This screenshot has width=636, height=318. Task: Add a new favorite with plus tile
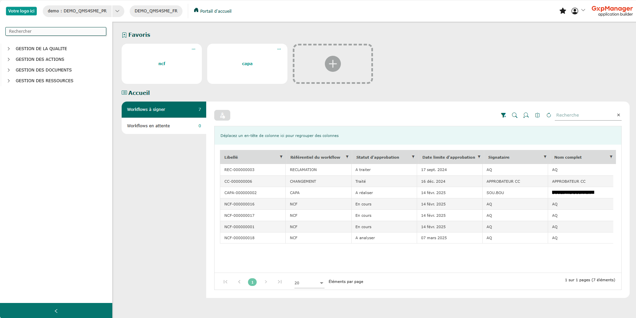tap(333, 64)
